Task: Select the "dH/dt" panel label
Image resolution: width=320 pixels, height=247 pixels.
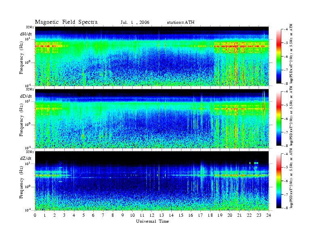Action: 26,34
